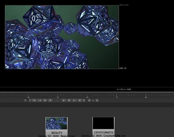Jump to the last frame

pyautogui.click(x=80, y=100)
